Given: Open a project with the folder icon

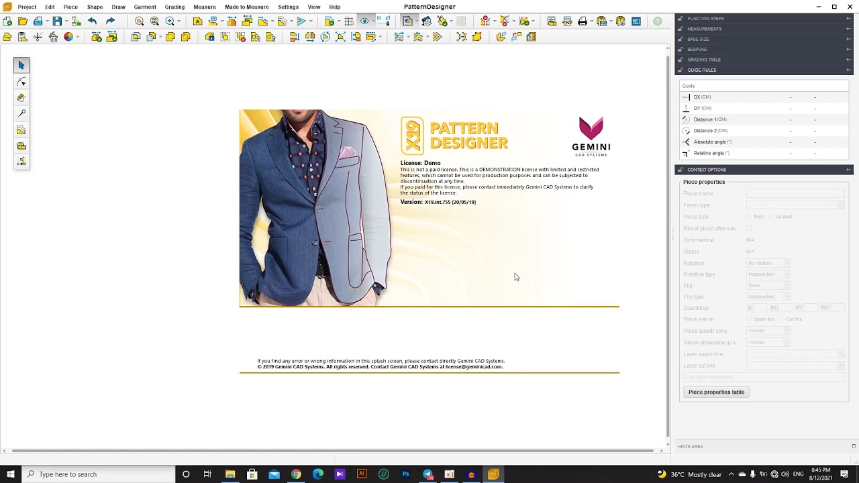Looking at the screenshot, I should click(23, 21).
